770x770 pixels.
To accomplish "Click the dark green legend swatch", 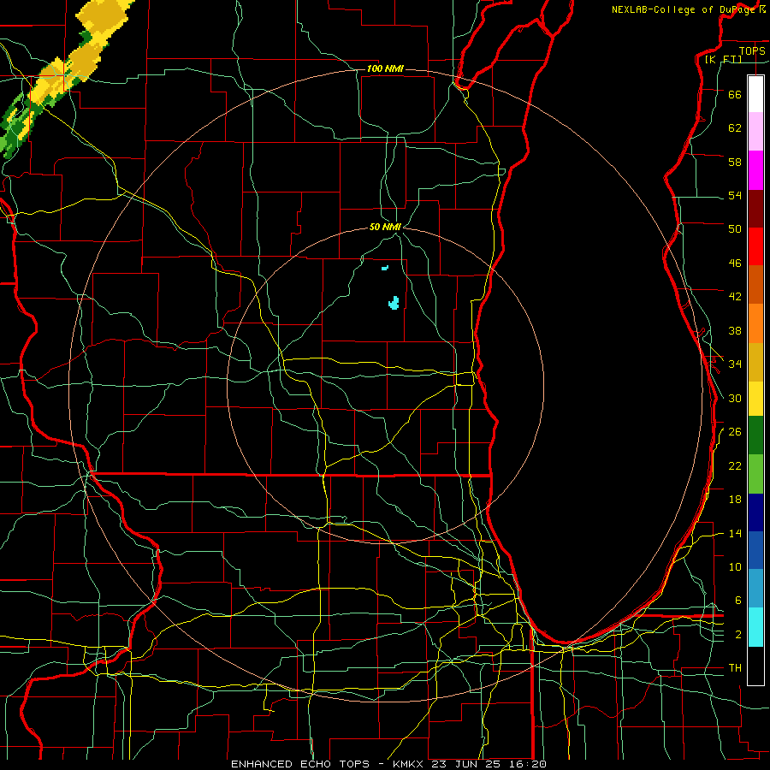I will pos(755,435).
